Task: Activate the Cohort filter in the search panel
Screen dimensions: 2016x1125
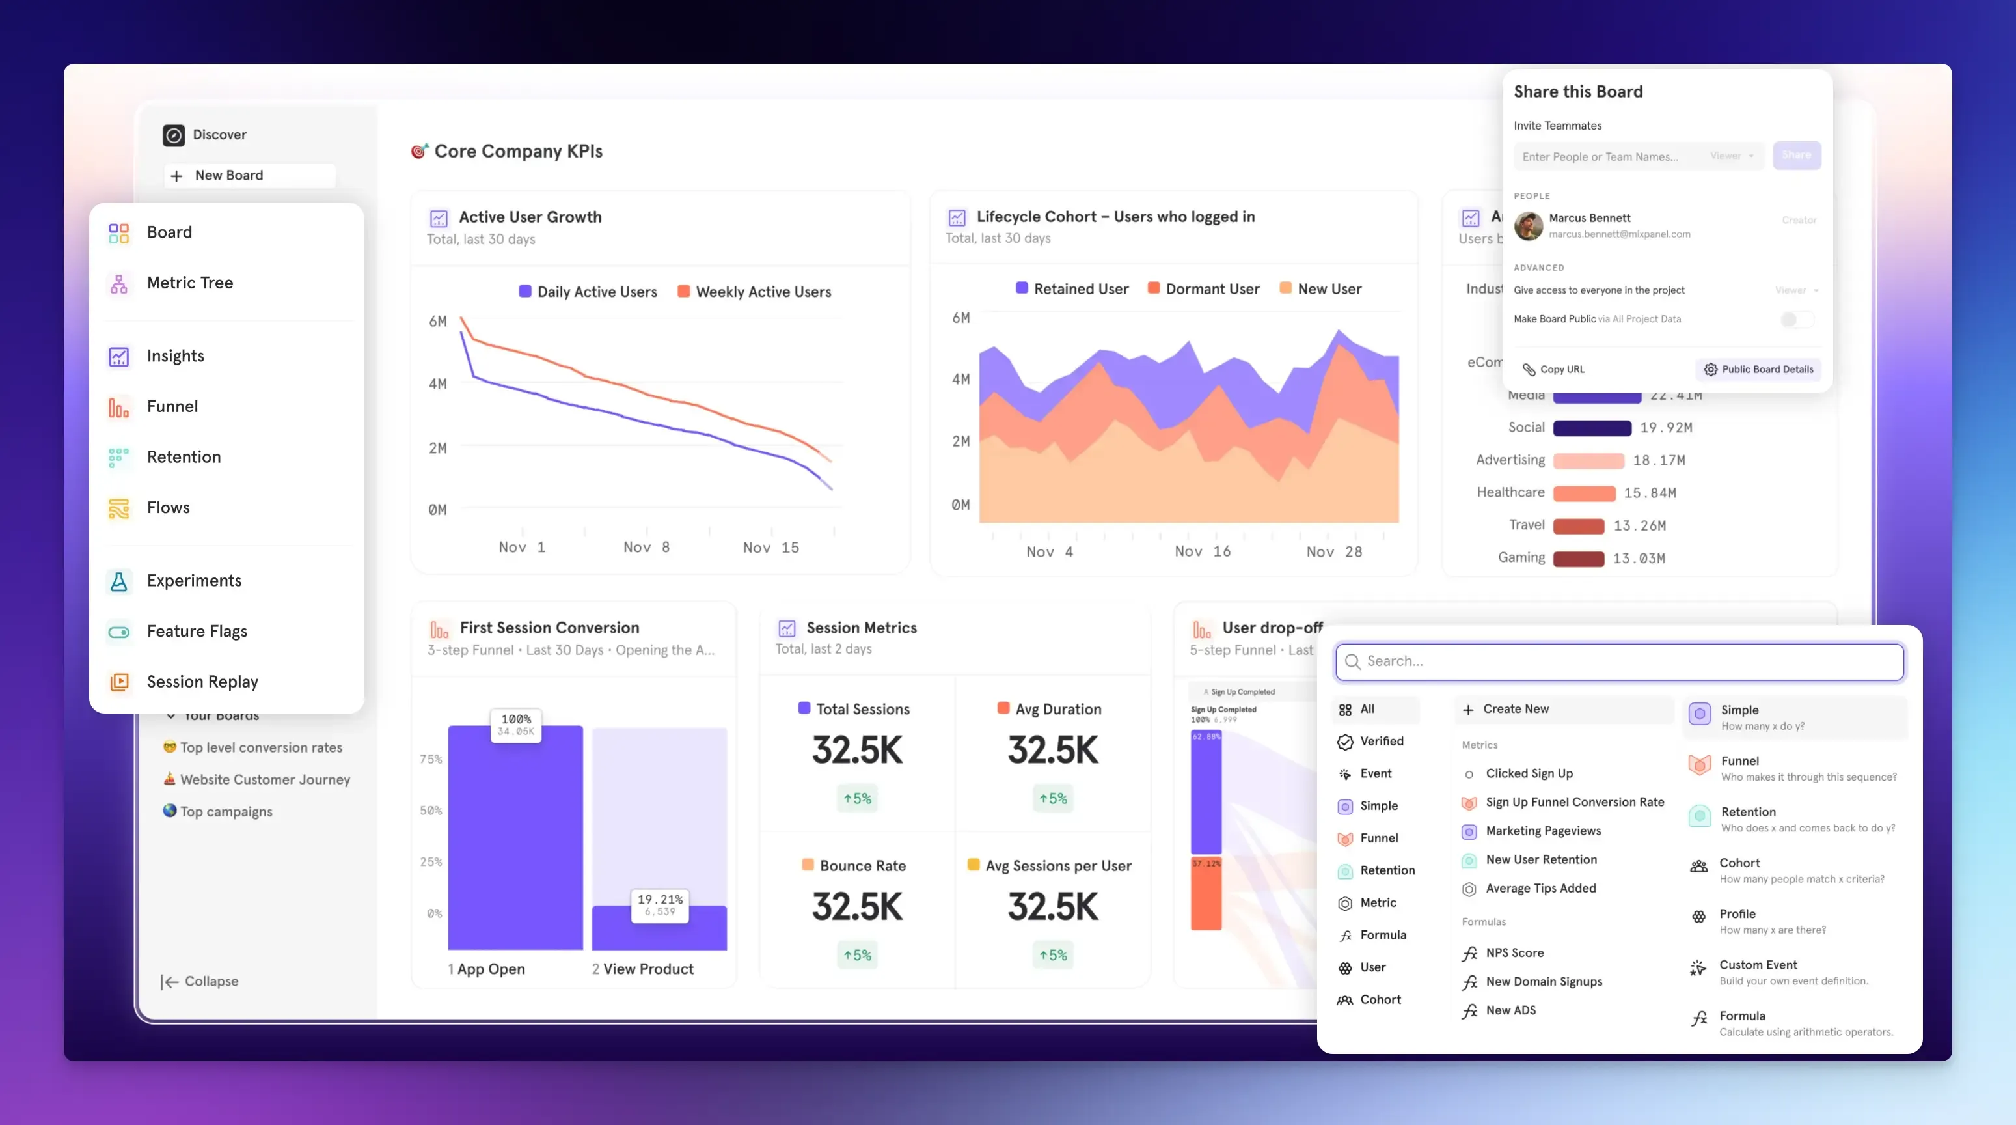Action: click(1380, 1000)
